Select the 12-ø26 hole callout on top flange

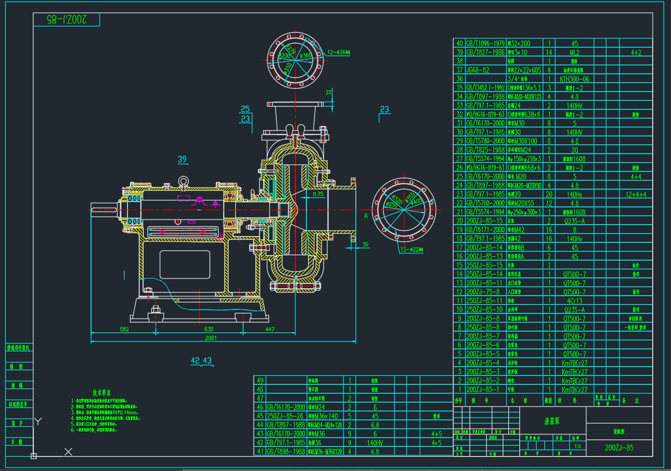(x=338, y=53)
